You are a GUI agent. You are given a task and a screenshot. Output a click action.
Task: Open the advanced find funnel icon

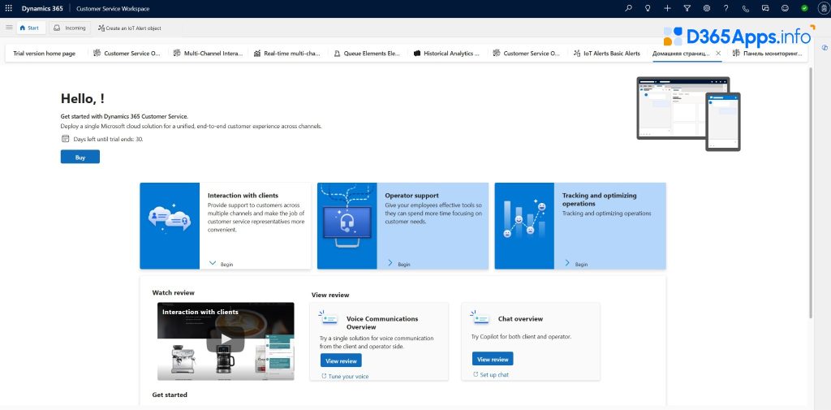tap(687, 8)
